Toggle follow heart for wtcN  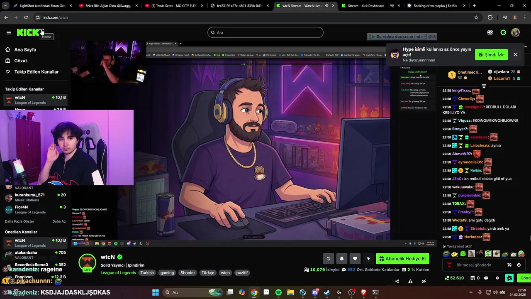[x=355, y=259]
